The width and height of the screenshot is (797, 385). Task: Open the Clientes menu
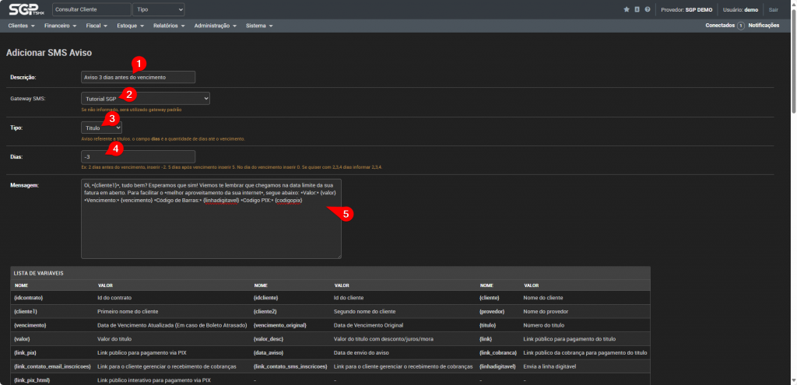click(21, 26)
